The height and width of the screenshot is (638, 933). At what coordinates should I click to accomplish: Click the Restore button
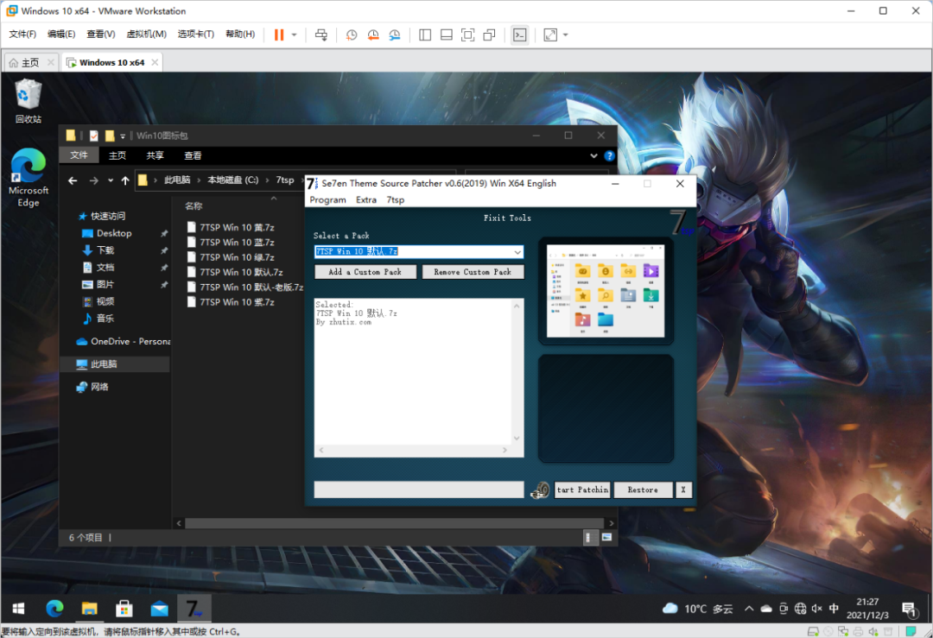click(x=643, y=490)
